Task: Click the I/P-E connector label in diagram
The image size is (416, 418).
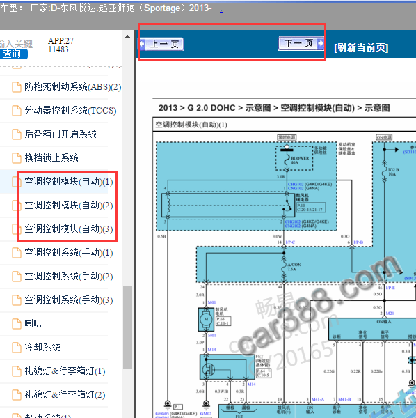Action: point(390,288)
